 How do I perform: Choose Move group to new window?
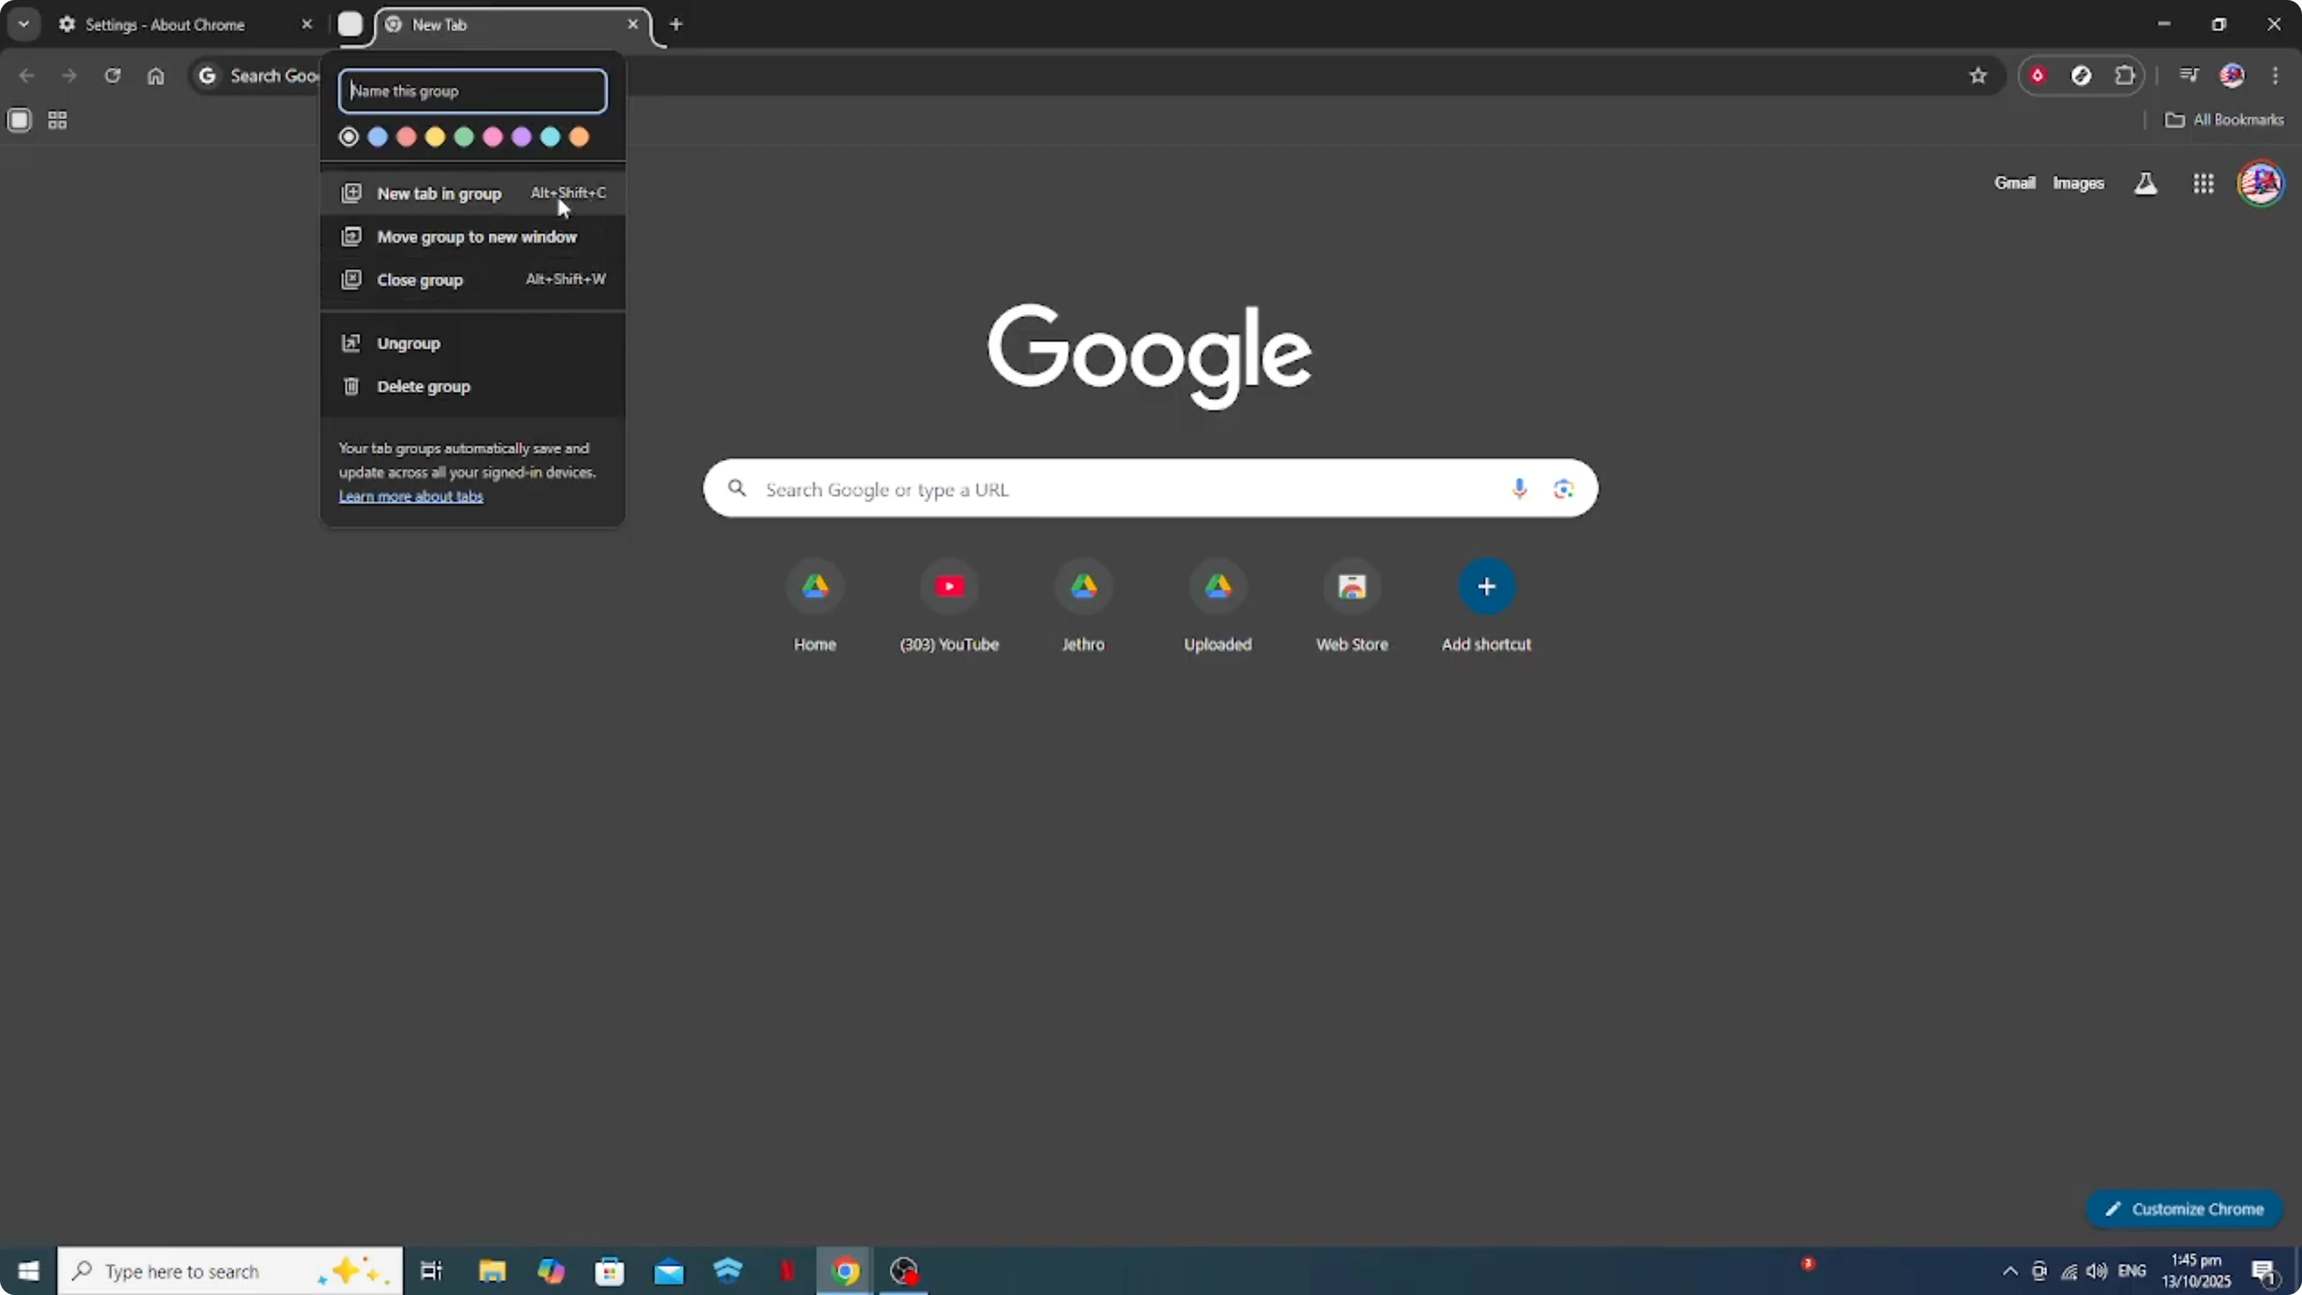click(x=473, y=237)
